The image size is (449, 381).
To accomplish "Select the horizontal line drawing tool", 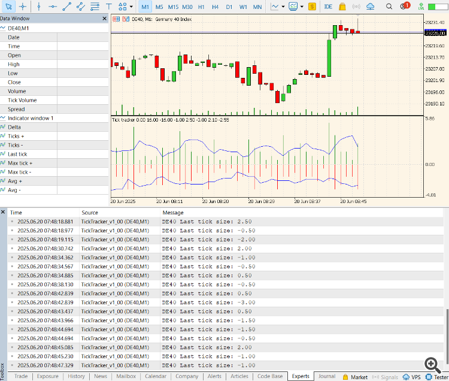I will 53,7.
